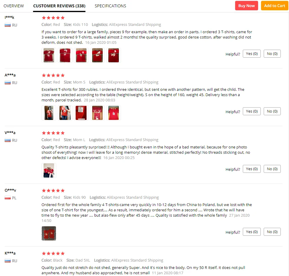Open the family photo in V***a's review
This screenshot has width=289, height=276.
tap(49, 170)
